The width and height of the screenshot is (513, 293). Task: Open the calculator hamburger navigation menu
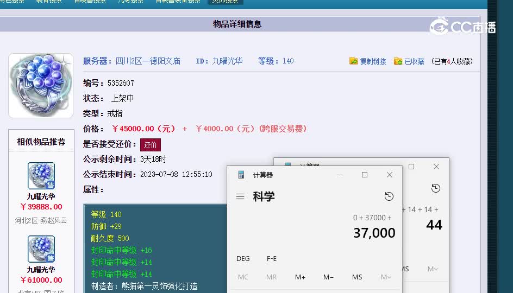coord(240,196)
